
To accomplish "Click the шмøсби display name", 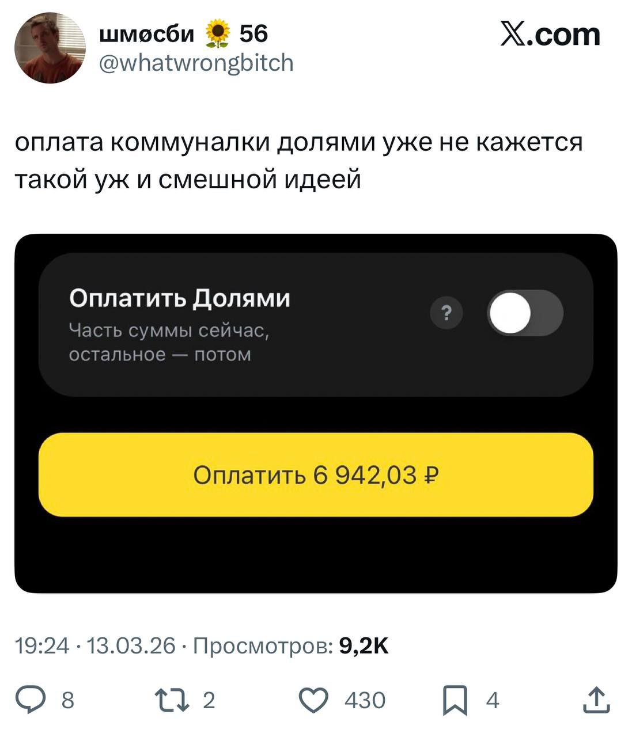I will coord(147,34).
